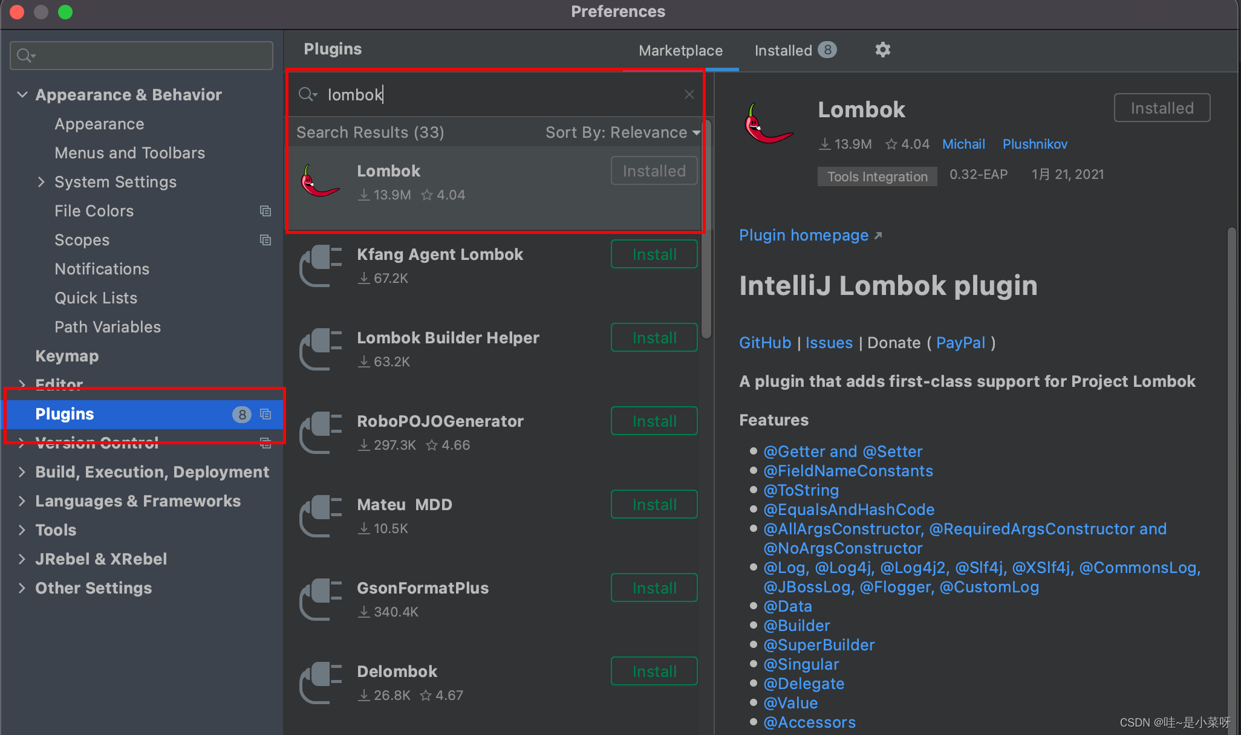This screenshot has height=735, width=1241.
Task: Open Plushnikov author link
Action: pos(1035,144)
